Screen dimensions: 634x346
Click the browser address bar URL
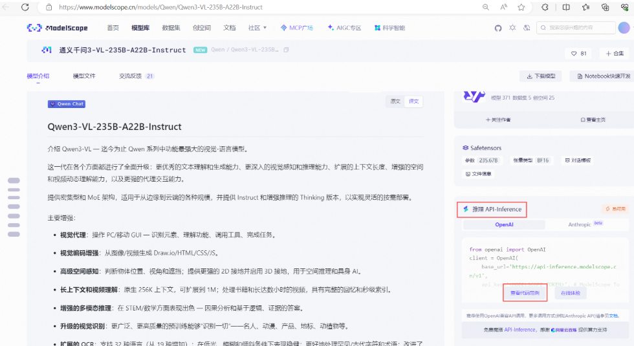pos(160,7)
